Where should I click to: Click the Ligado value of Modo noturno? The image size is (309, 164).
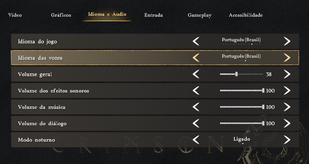click(242, 139)
